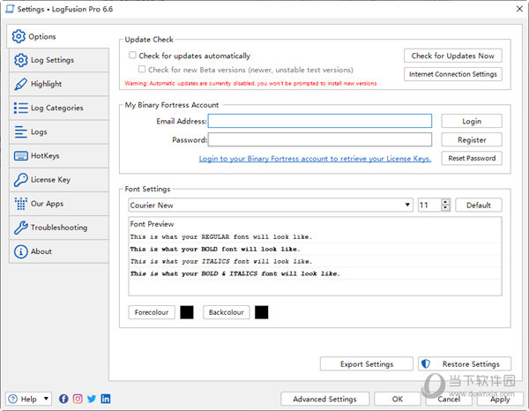
Task: Increase font size with up arrow
Action: (445, 201)
